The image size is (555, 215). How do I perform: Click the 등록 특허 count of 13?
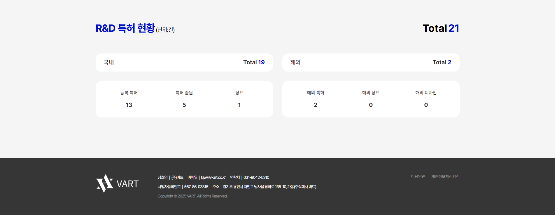tap(129, 105)
